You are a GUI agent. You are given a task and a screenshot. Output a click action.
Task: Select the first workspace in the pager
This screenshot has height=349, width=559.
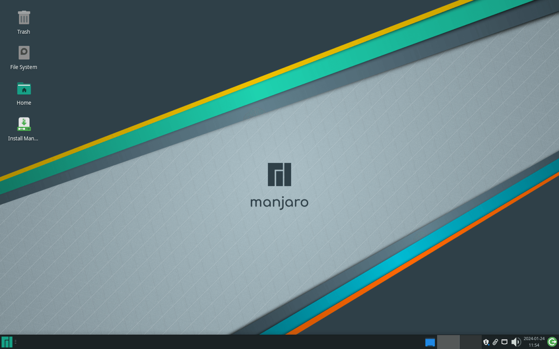[x=448, y=342]
